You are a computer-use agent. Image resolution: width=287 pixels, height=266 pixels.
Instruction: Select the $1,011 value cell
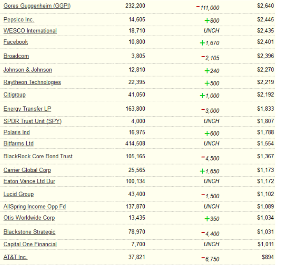tap(266, 244)
